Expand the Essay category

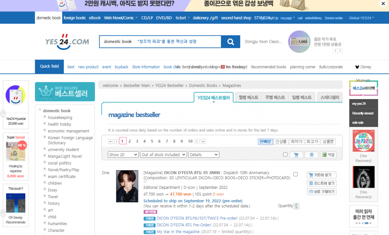pyautogui.click(x=45, y=189)
